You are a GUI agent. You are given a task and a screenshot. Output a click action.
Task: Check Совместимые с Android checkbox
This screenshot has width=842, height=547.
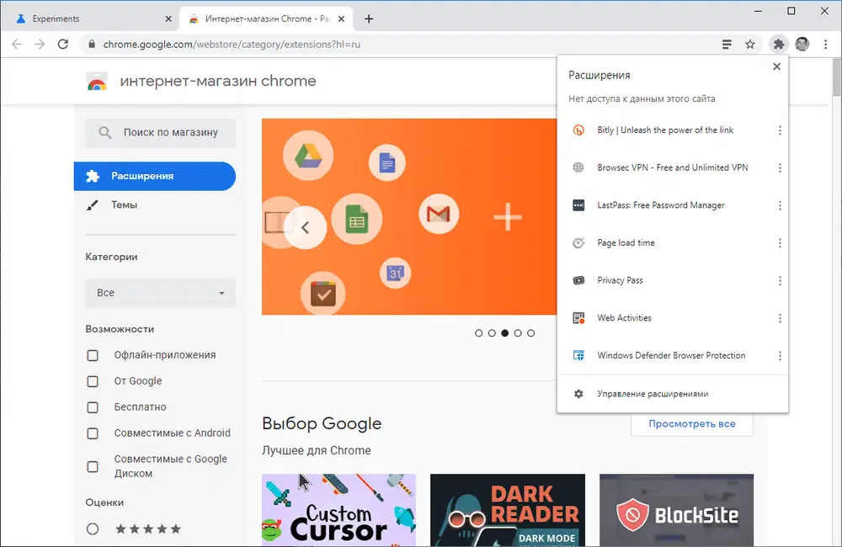93,433
